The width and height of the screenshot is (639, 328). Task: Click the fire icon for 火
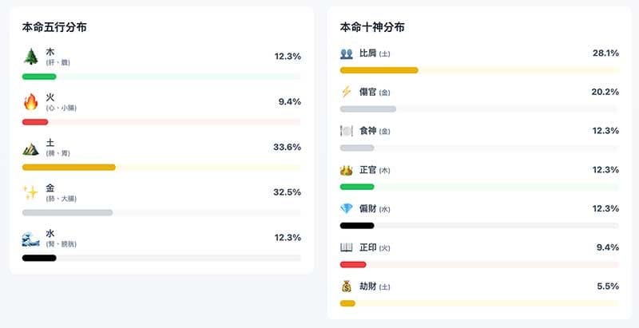[30, 101]
